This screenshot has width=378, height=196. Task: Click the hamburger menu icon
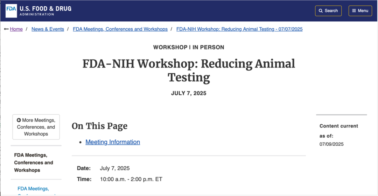(x=354, y=11)
